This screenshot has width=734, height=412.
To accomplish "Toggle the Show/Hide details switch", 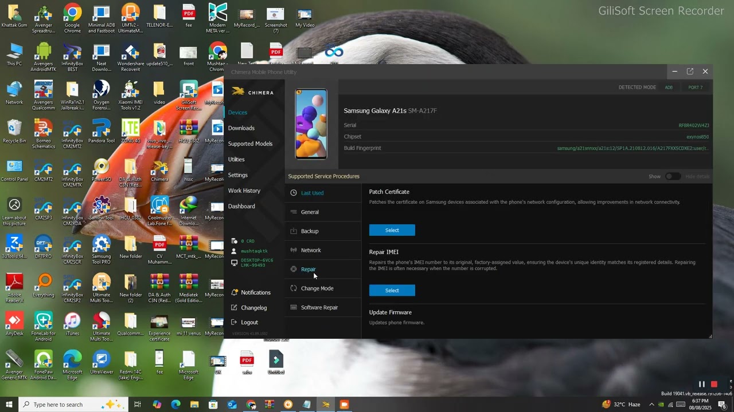I will point(673,176).
